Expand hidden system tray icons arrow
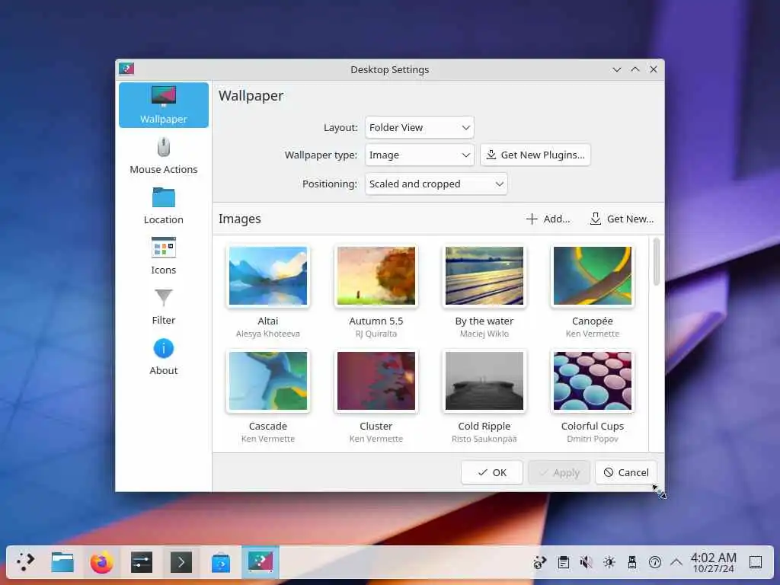780x585 pixels. (676, 562)
